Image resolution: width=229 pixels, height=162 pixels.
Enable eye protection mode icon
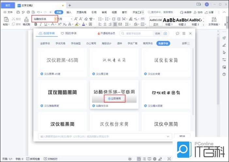point(130,159)
